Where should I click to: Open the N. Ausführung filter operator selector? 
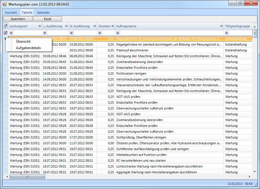tap(71, 33)
